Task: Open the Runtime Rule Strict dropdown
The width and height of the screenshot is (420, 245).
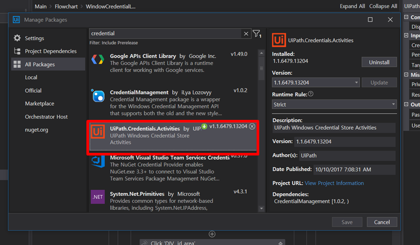Action: pyautogui.click(x=334, y=104)
